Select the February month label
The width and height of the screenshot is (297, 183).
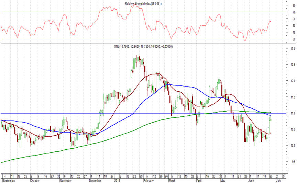pyautogui.click(x=148, y=181)
